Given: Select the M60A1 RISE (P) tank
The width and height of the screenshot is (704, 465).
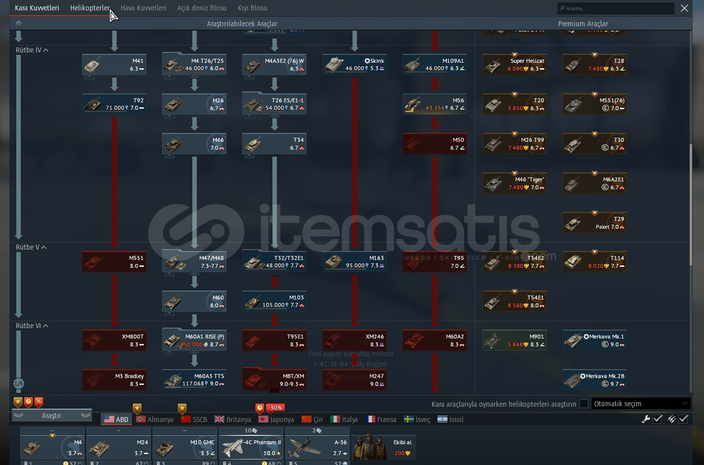Looking at the screenshot, I should tap(194, 340).
